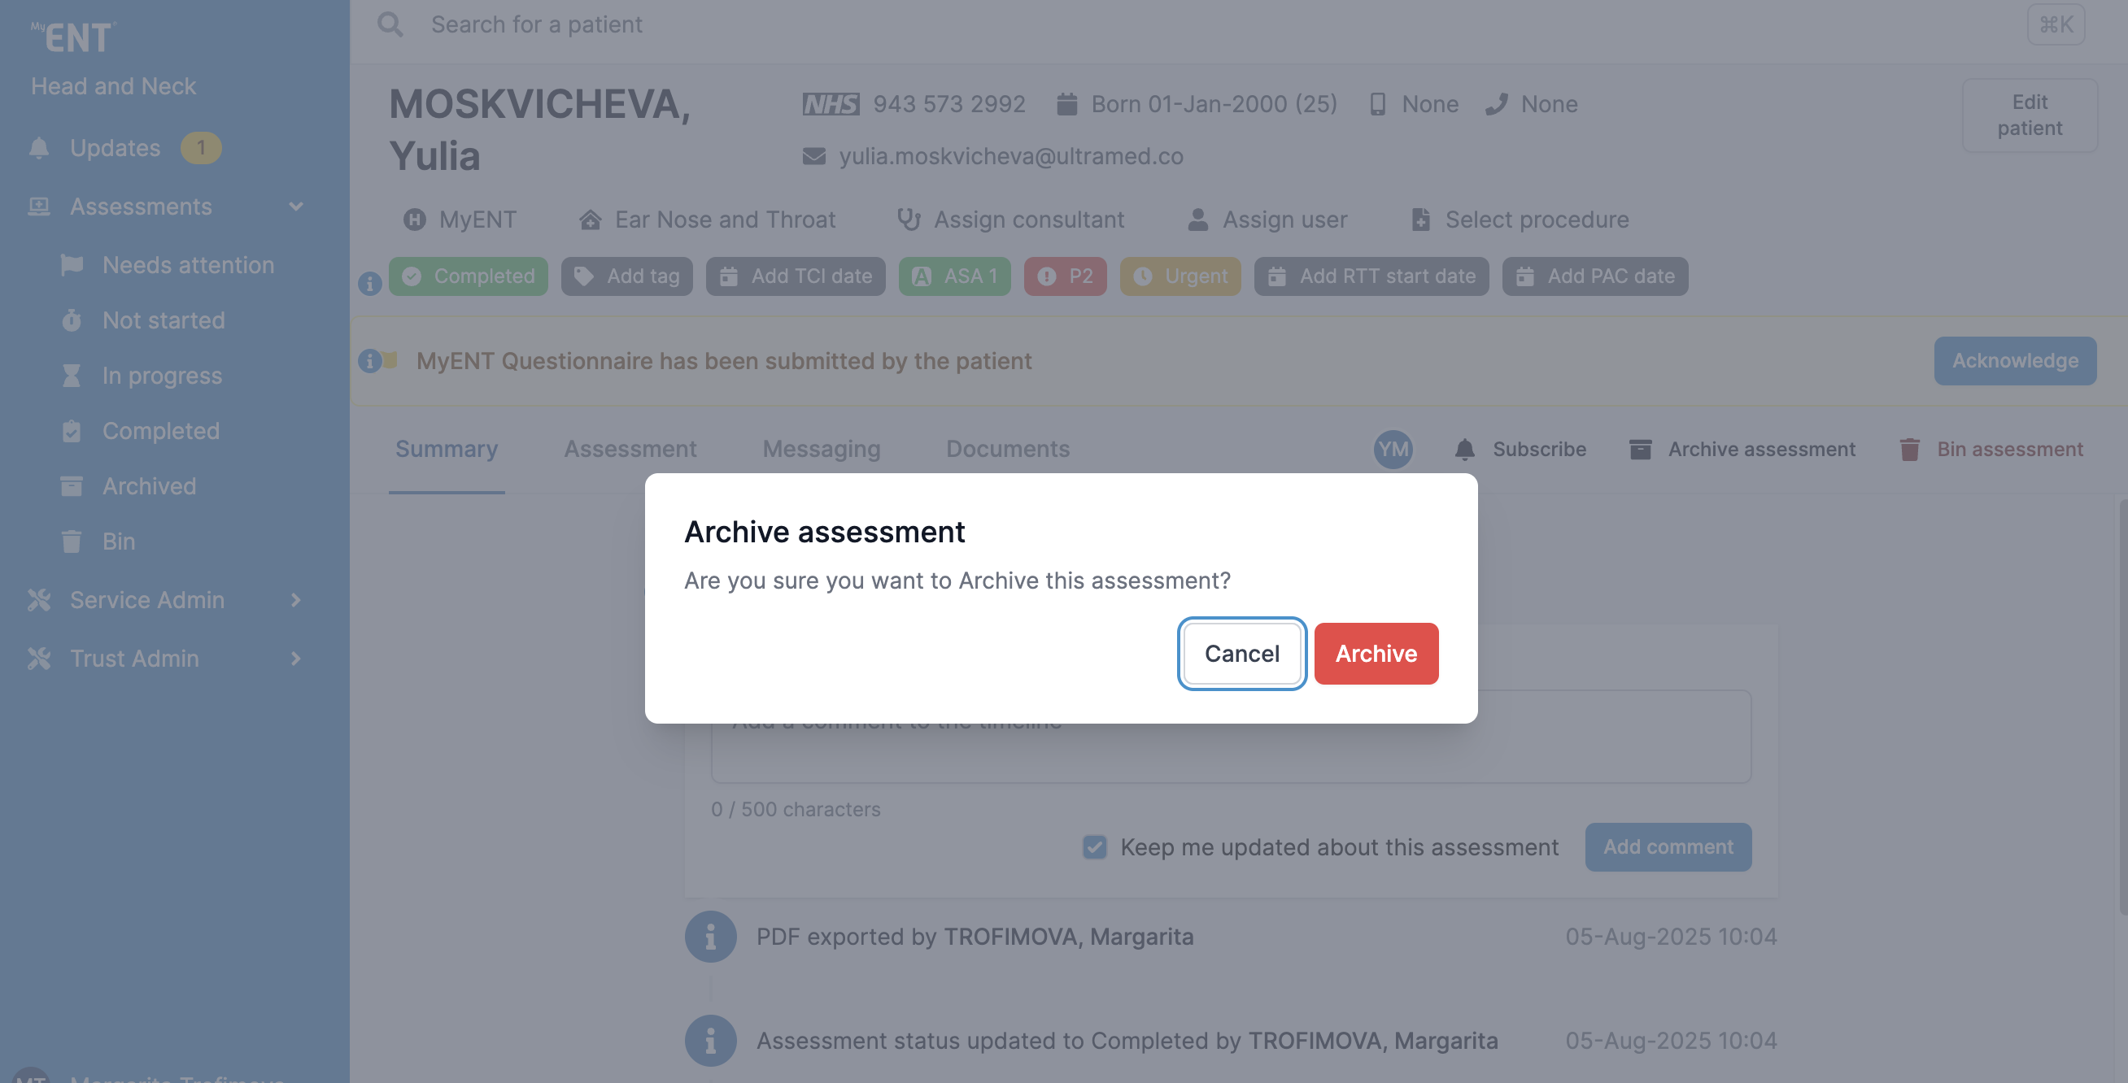This screenshot has height=1083, width=2128.
Task: Click the info icon beside Completed status
Action: 369,283
